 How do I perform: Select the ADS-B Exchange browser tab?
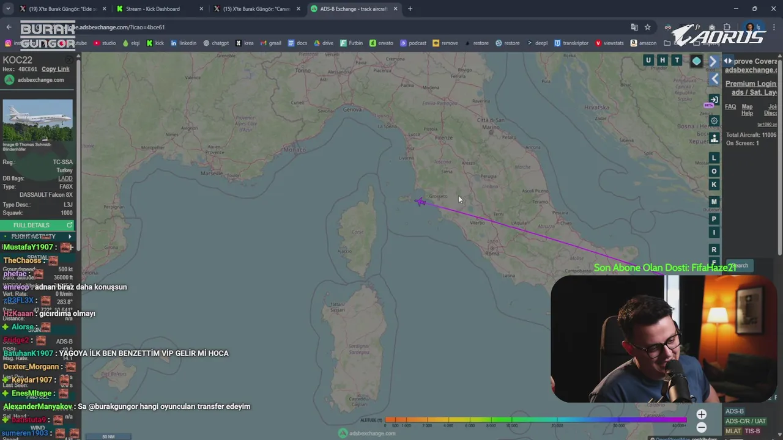point(354,9)
